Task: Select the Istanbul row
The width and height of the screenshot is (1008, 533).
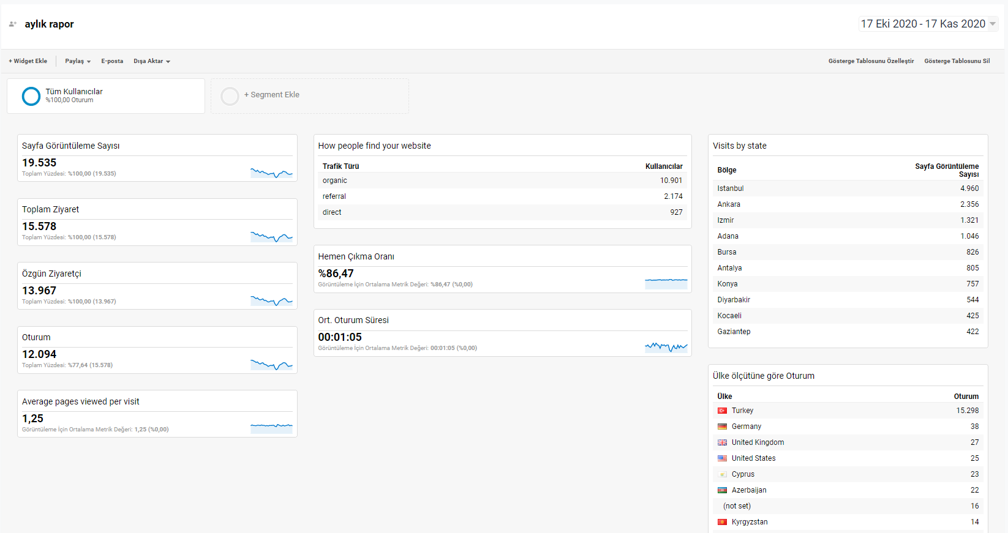Action: [x=848, y=188]
